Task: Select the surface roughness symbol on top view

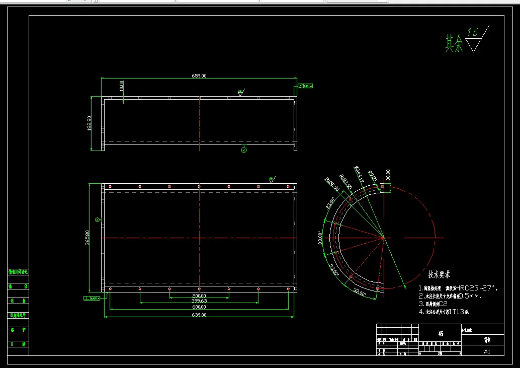Action: click(x=241, y=92)
